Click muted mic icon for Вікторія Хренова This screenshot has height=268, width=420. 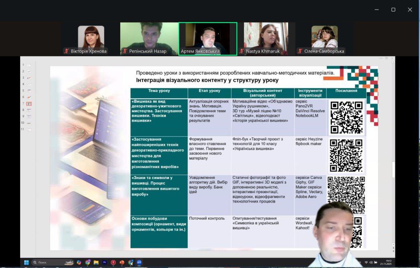[66, 52]
